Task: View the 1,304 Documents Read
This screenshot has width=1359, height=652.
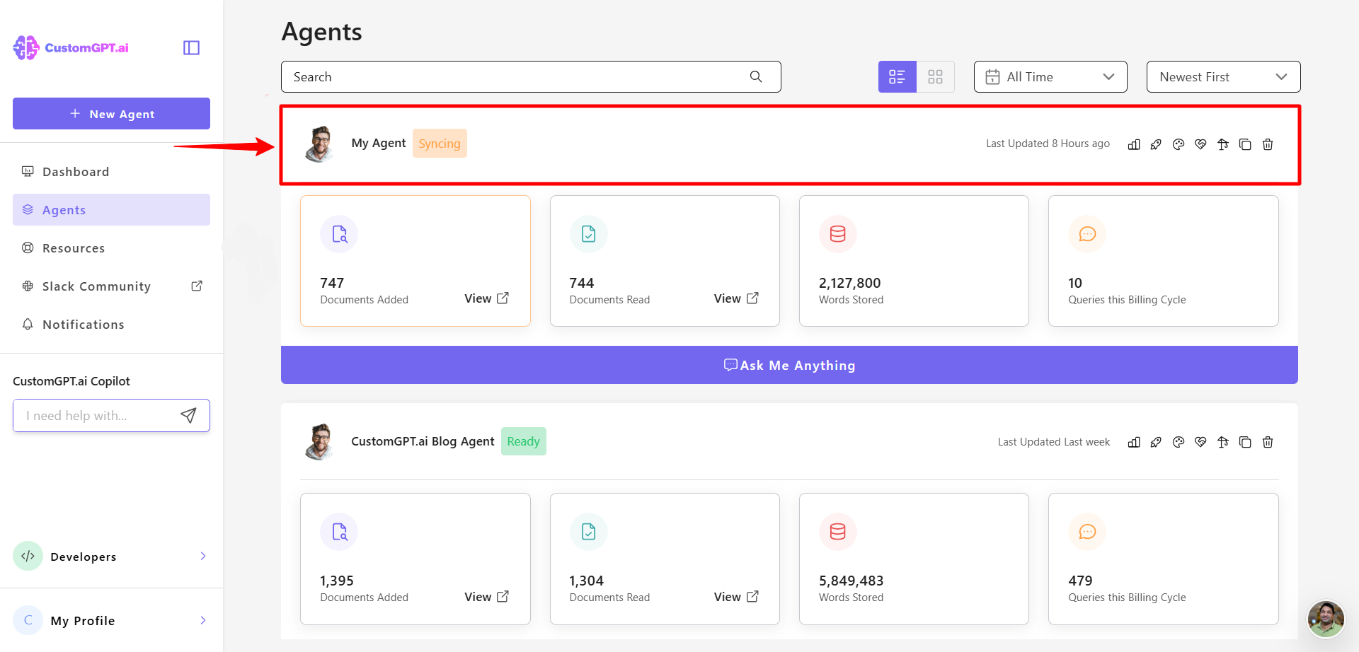Action: point(736,597)
